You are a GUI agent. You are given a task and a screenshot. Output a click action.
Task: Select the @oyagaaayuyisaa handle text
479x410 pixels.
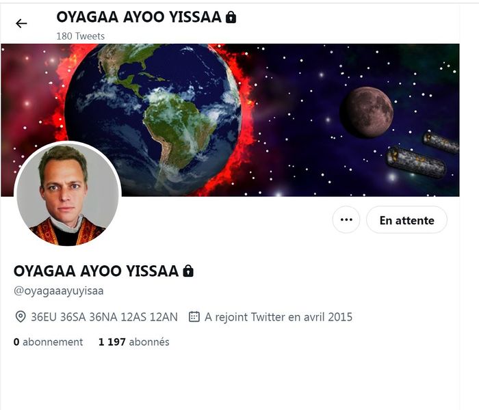[x=59, y=291]
